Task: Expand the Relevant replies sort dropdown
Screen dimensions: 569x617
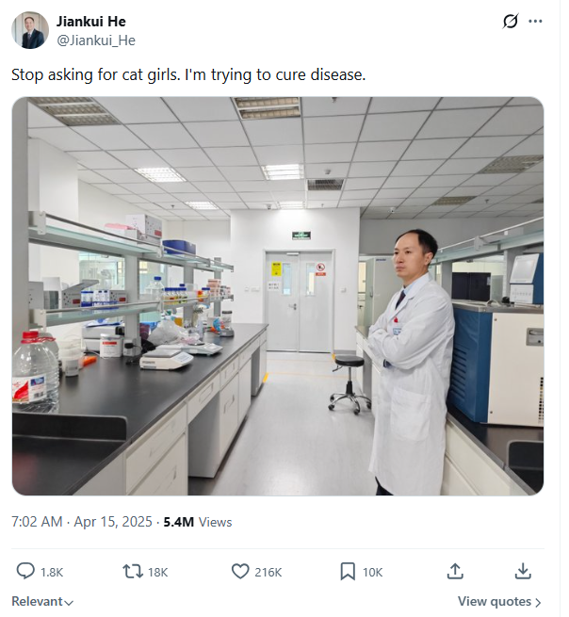Action: [x=42, y=601]
